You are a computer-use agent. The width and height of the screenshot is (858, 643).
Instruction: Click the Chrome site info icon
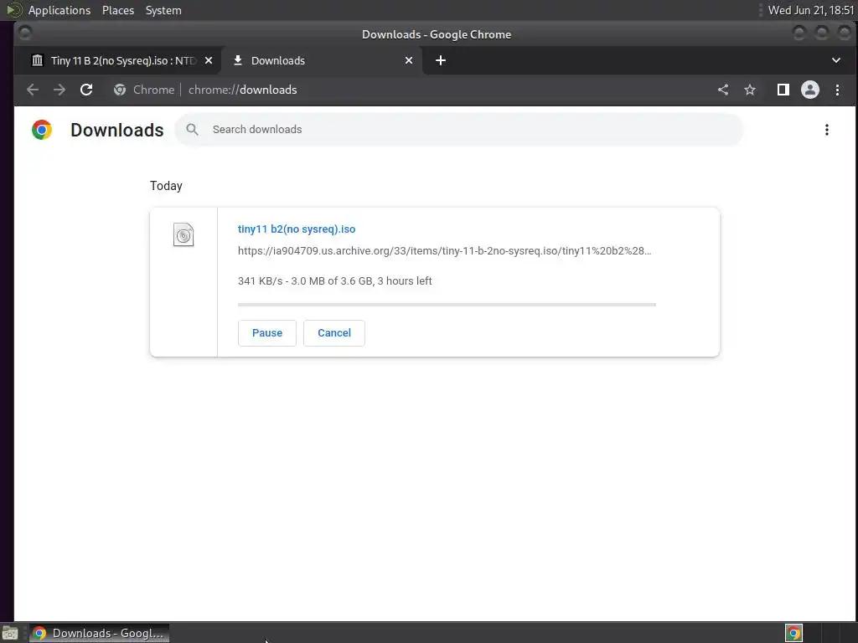120,90
